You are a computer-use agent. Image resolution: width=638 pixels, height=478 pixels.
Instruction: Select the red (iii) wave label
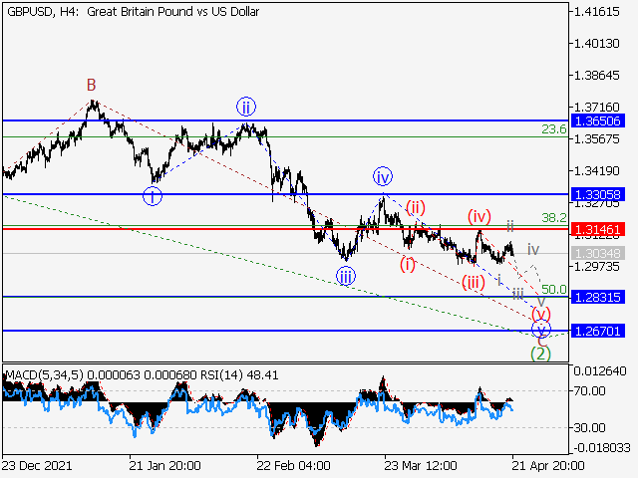(x=474, y=282)
